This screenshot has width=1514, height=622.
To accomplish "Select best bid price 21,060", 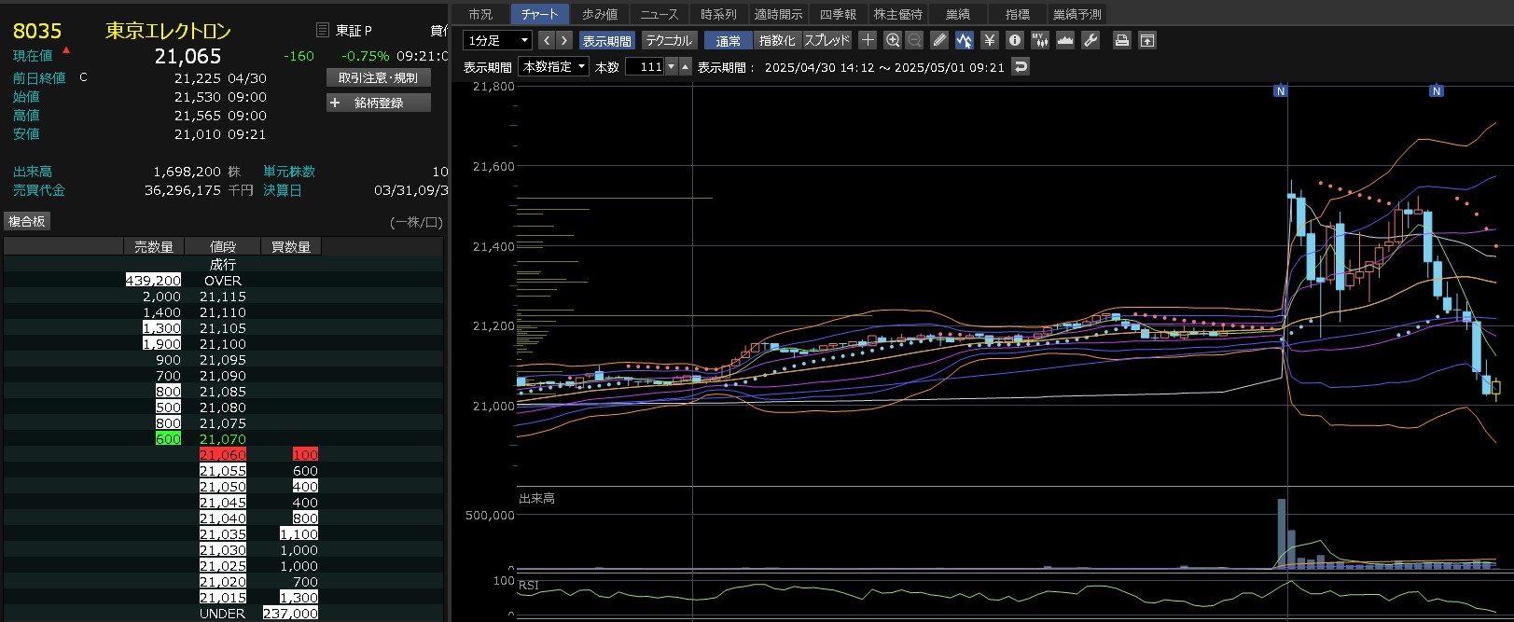I will tap(223, 455).
